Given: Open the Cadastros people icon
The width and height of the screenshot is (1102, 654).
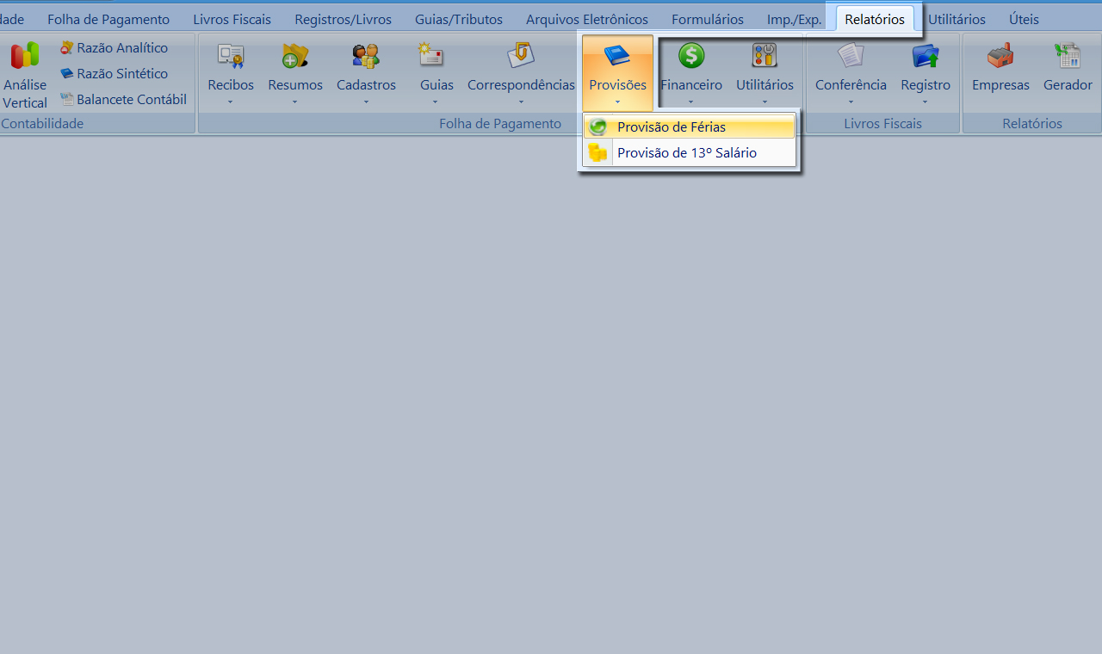Looking at the screenshot, I should click(x=366, y=56).
